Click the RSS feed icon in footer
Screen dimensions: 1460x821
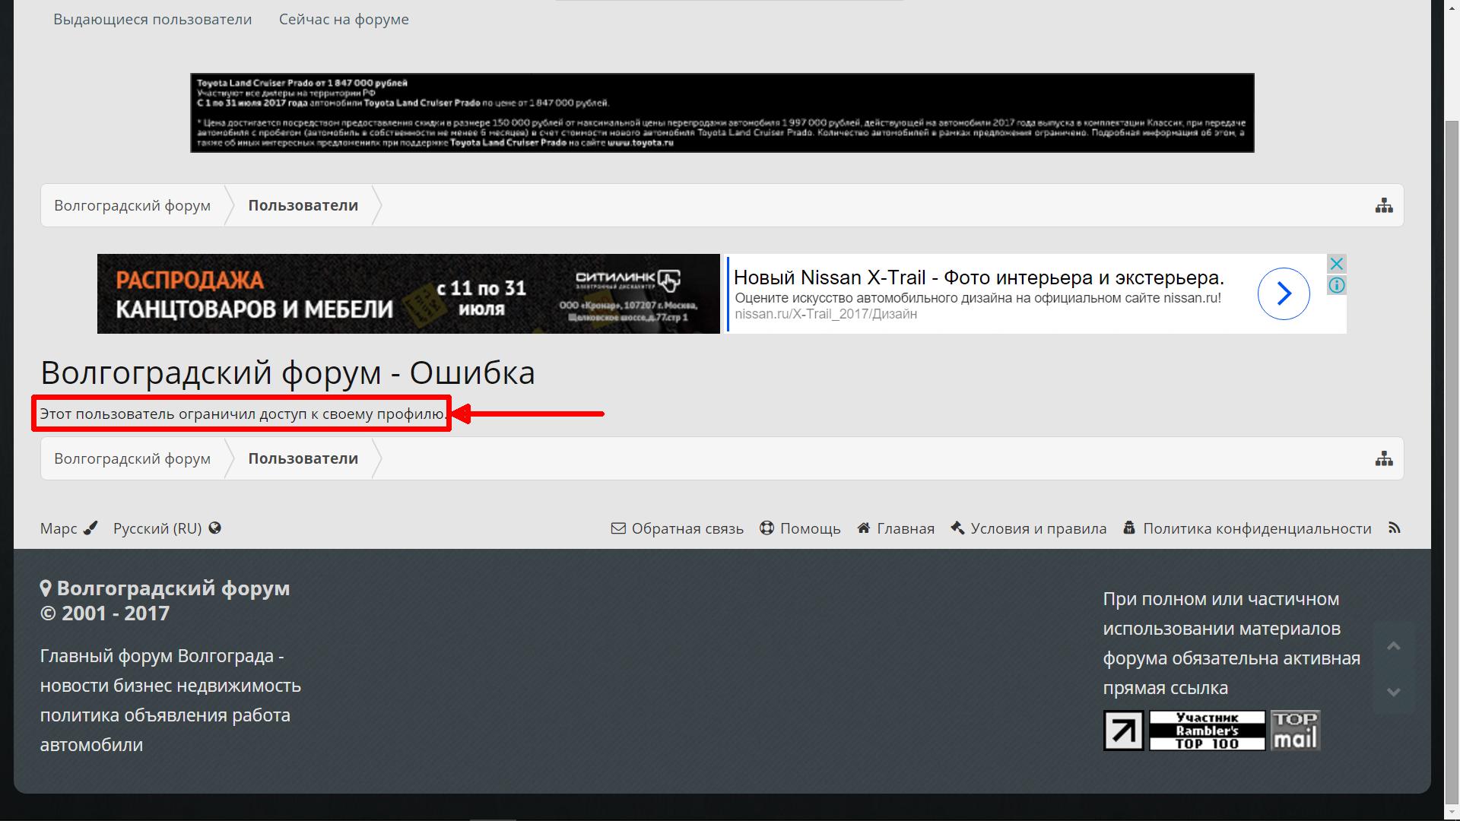click(1394, 528)
